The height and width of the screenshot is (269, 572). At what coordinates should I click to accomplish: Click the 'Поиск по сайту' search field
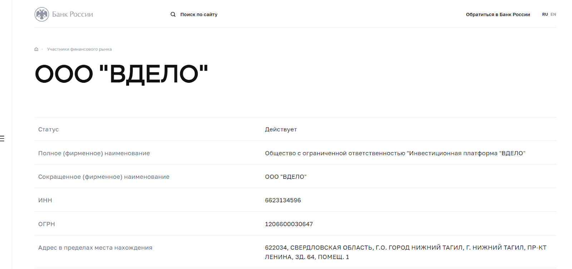click(x=199, y=15)
